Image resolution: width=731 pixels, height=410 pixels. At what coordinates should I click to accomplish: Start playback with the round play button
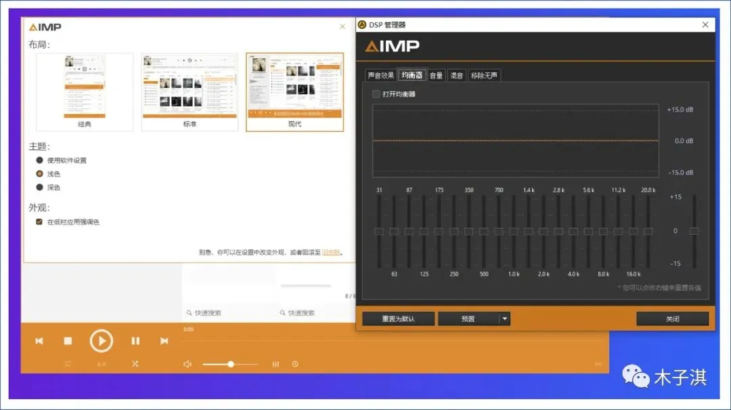[101, 341]
